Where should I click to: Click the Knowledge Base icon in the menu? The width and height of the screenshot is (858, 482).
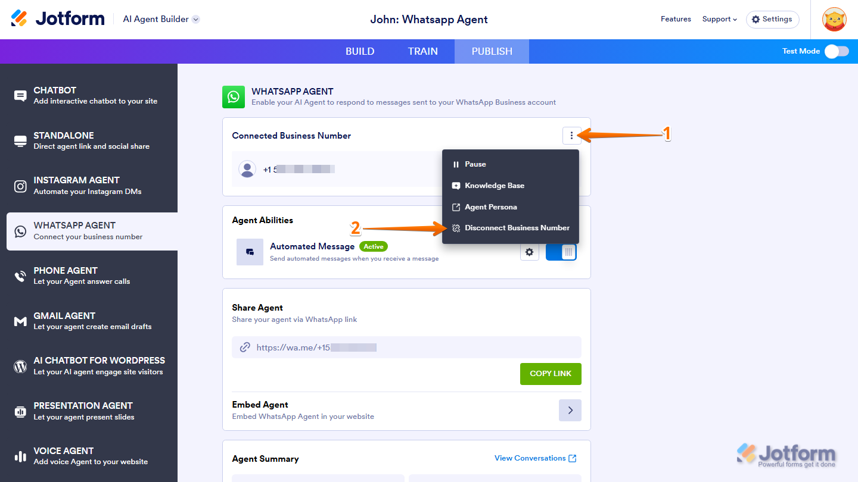[x=456, y=186]
